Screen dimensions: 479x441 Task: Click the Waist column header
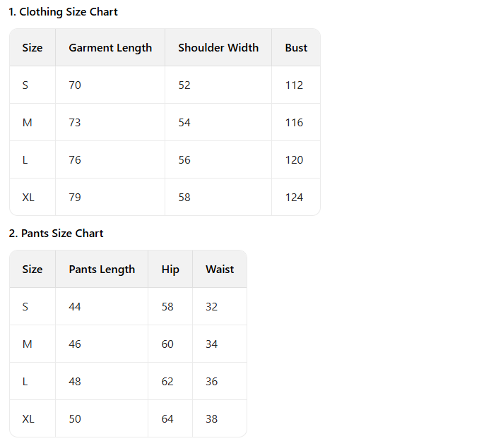point(220,270)
